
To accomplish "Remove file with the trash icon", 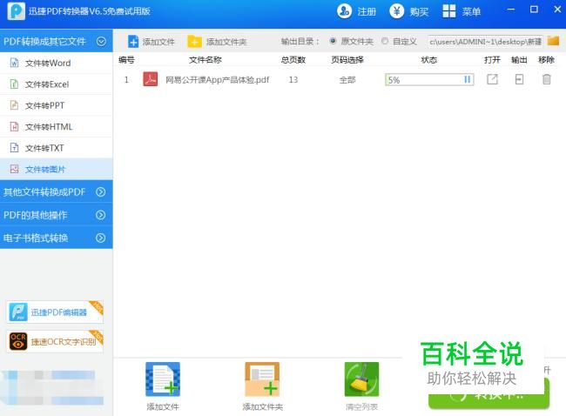I will tap(547, 79).
